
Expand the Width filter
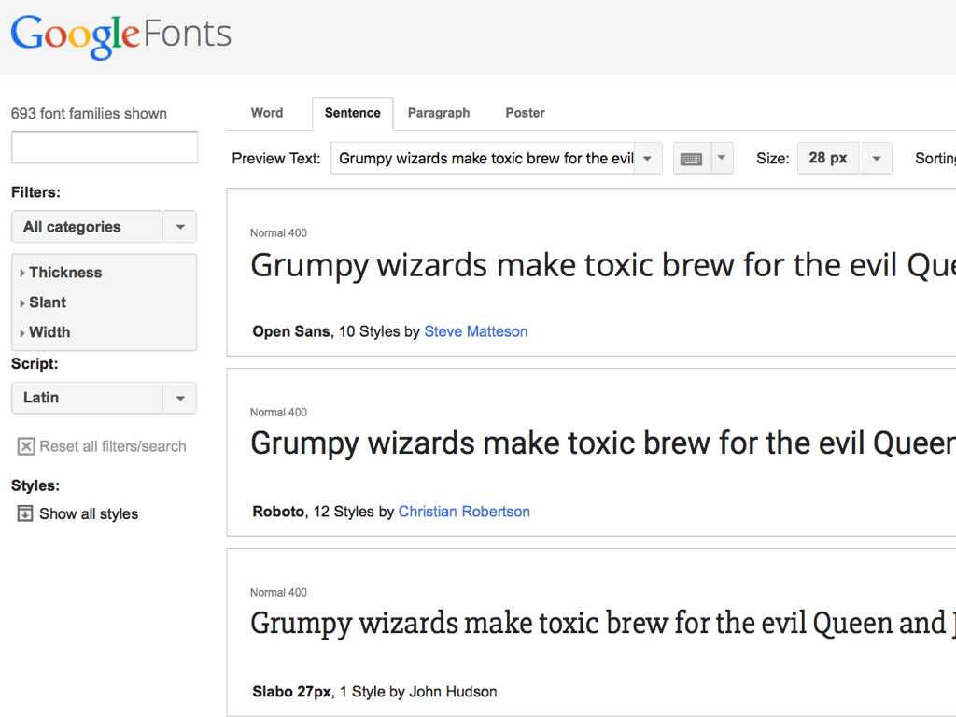(x=49, y=332)
